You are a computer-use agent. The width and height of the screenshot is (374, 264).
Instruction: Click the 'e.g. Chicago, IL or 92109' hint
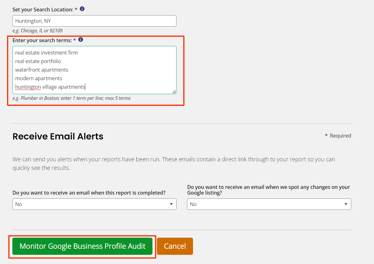37,30
